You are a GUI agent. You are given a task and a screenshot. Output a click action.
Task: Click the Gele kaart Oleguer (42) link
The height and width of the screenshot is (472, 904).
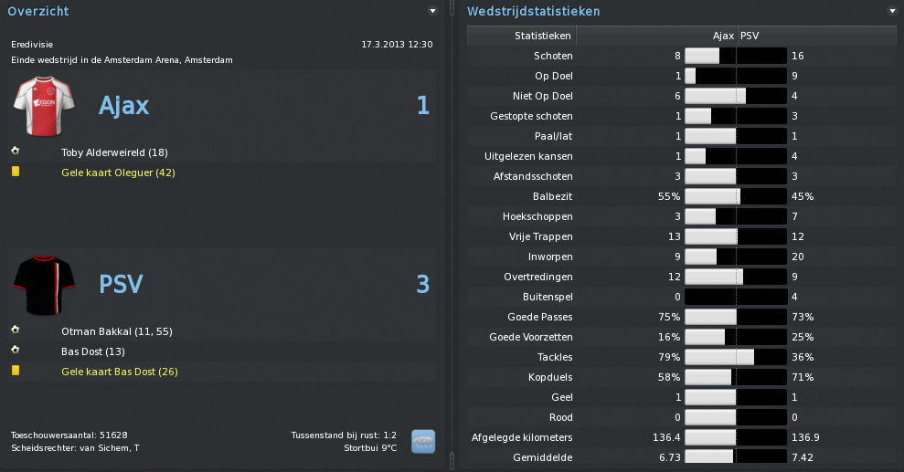(118, 173)
